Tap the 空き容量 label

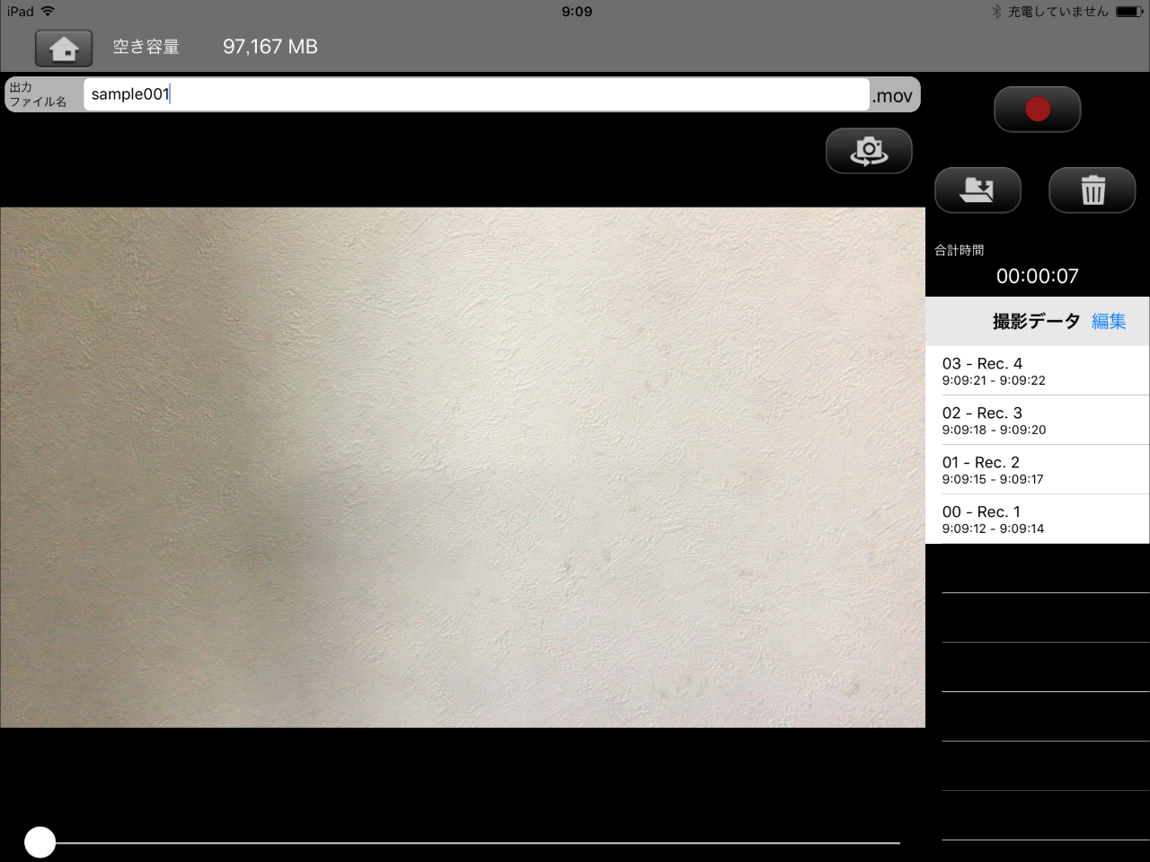point(146,47)
